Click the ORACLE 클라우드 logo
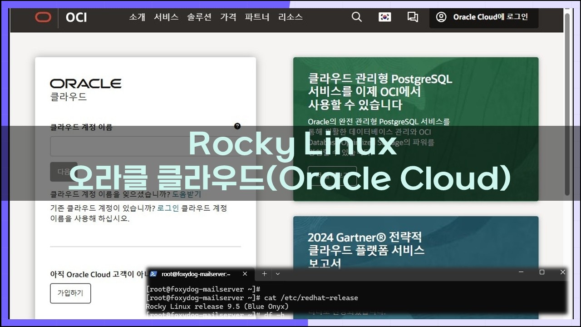The height and width of the screenshot is (327, 581). [86, 89]
